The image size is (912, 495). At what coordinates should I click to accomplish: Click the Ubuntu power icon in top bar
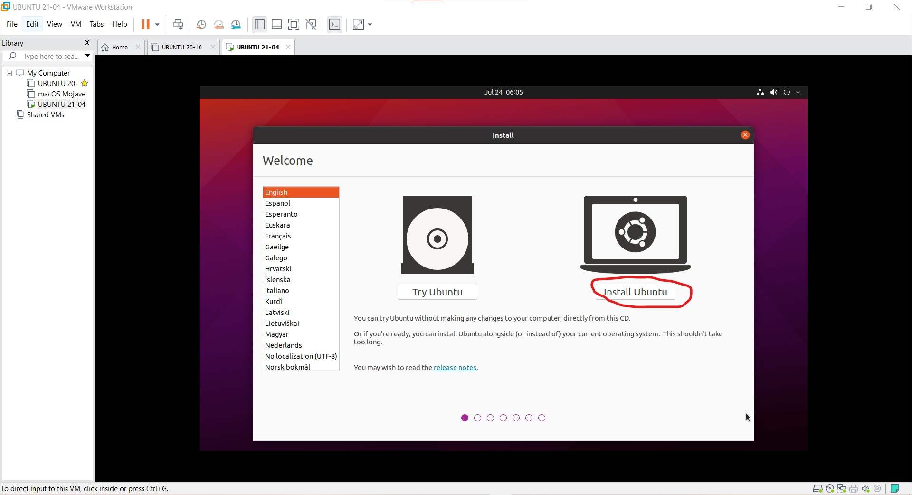coord(787,92)
